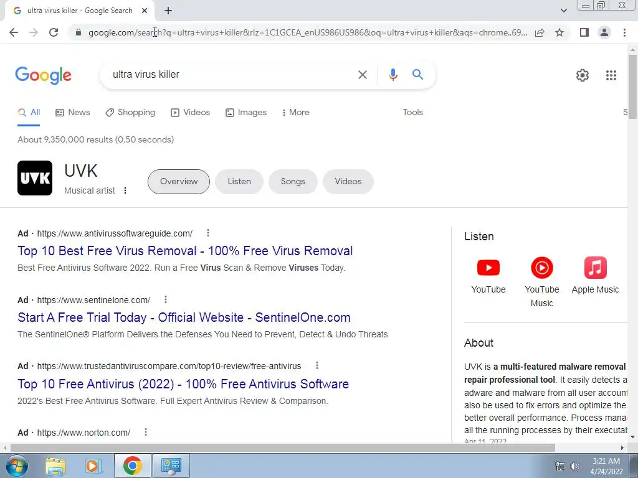Viewport: 638px width, 478px height.
Task: Open the Chrome profile avatar
Action: pos(604,32)
